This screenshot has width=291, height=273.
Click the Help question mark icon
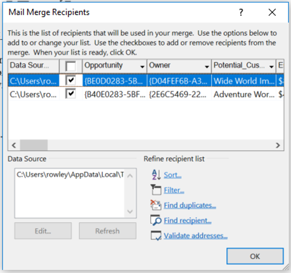(241, 12)
